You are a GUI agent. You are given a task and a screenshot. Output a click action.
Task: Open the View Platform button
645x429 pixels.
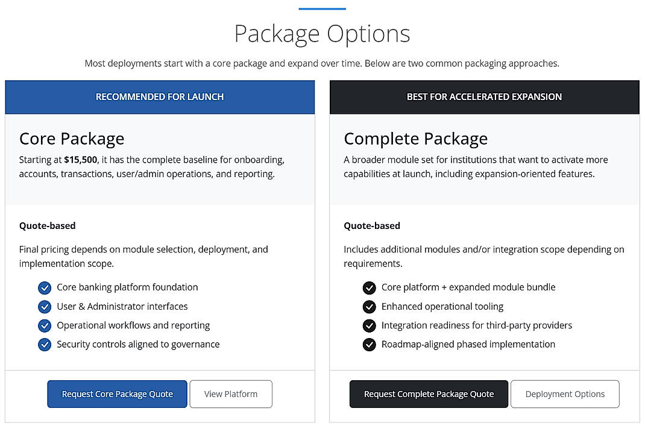pos(231,394)
